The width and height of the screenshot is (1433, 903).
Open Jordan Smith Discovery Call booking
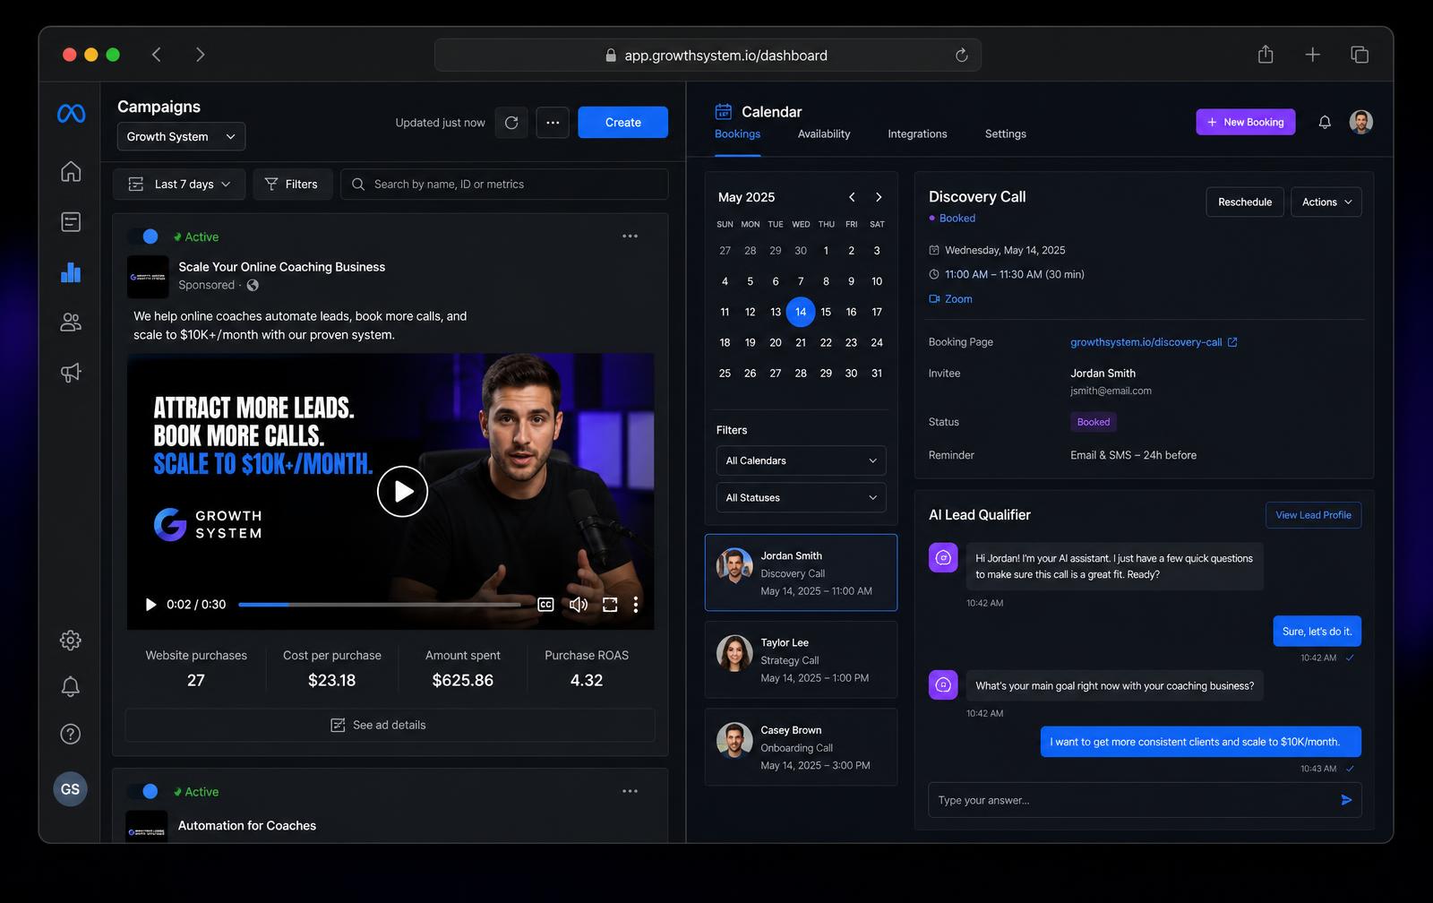(x=801, y=572)
